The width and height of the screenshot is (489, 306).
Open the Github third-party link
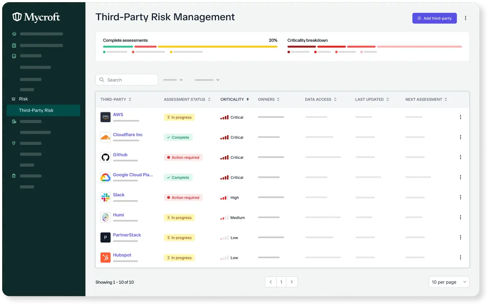click(120, 155)
